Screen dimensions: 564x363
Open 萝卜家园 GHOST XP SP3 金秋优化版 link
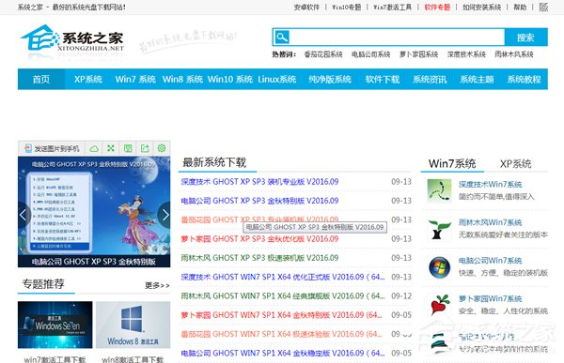[259, 239]
